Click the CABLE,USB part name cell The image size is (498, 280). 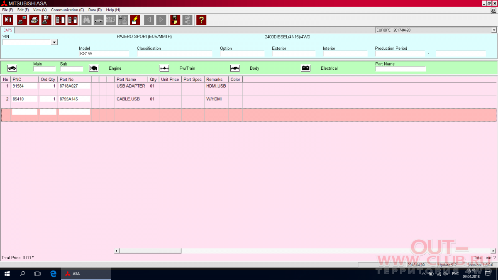[131, 99]
